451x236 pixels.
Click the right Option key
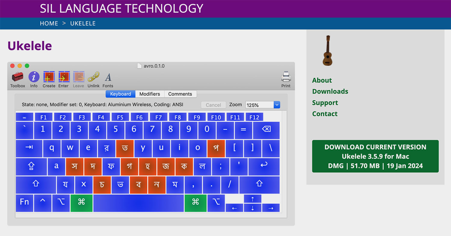216,203
